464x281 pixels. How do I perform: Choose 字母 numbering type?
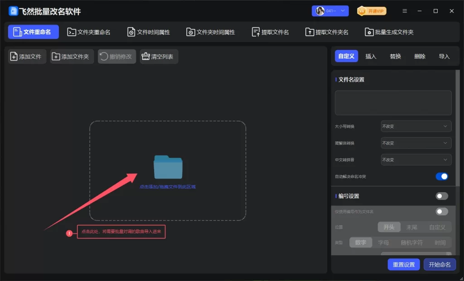[x=383, y=242]
